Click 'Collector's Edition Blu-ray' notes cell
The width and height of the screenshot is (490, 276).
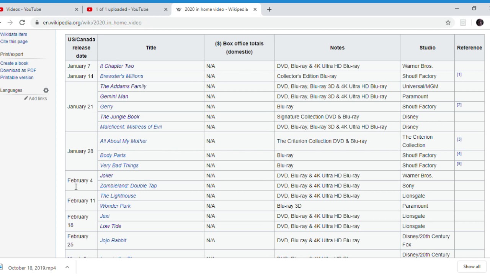click(x=337, y=76)
